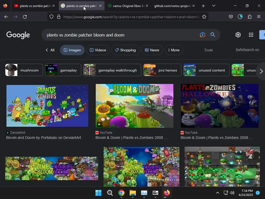Open the Bloom & Doom YouTube thumbnail
The height and width of the screenshot is (199, 265).
[x=135, y=106]
